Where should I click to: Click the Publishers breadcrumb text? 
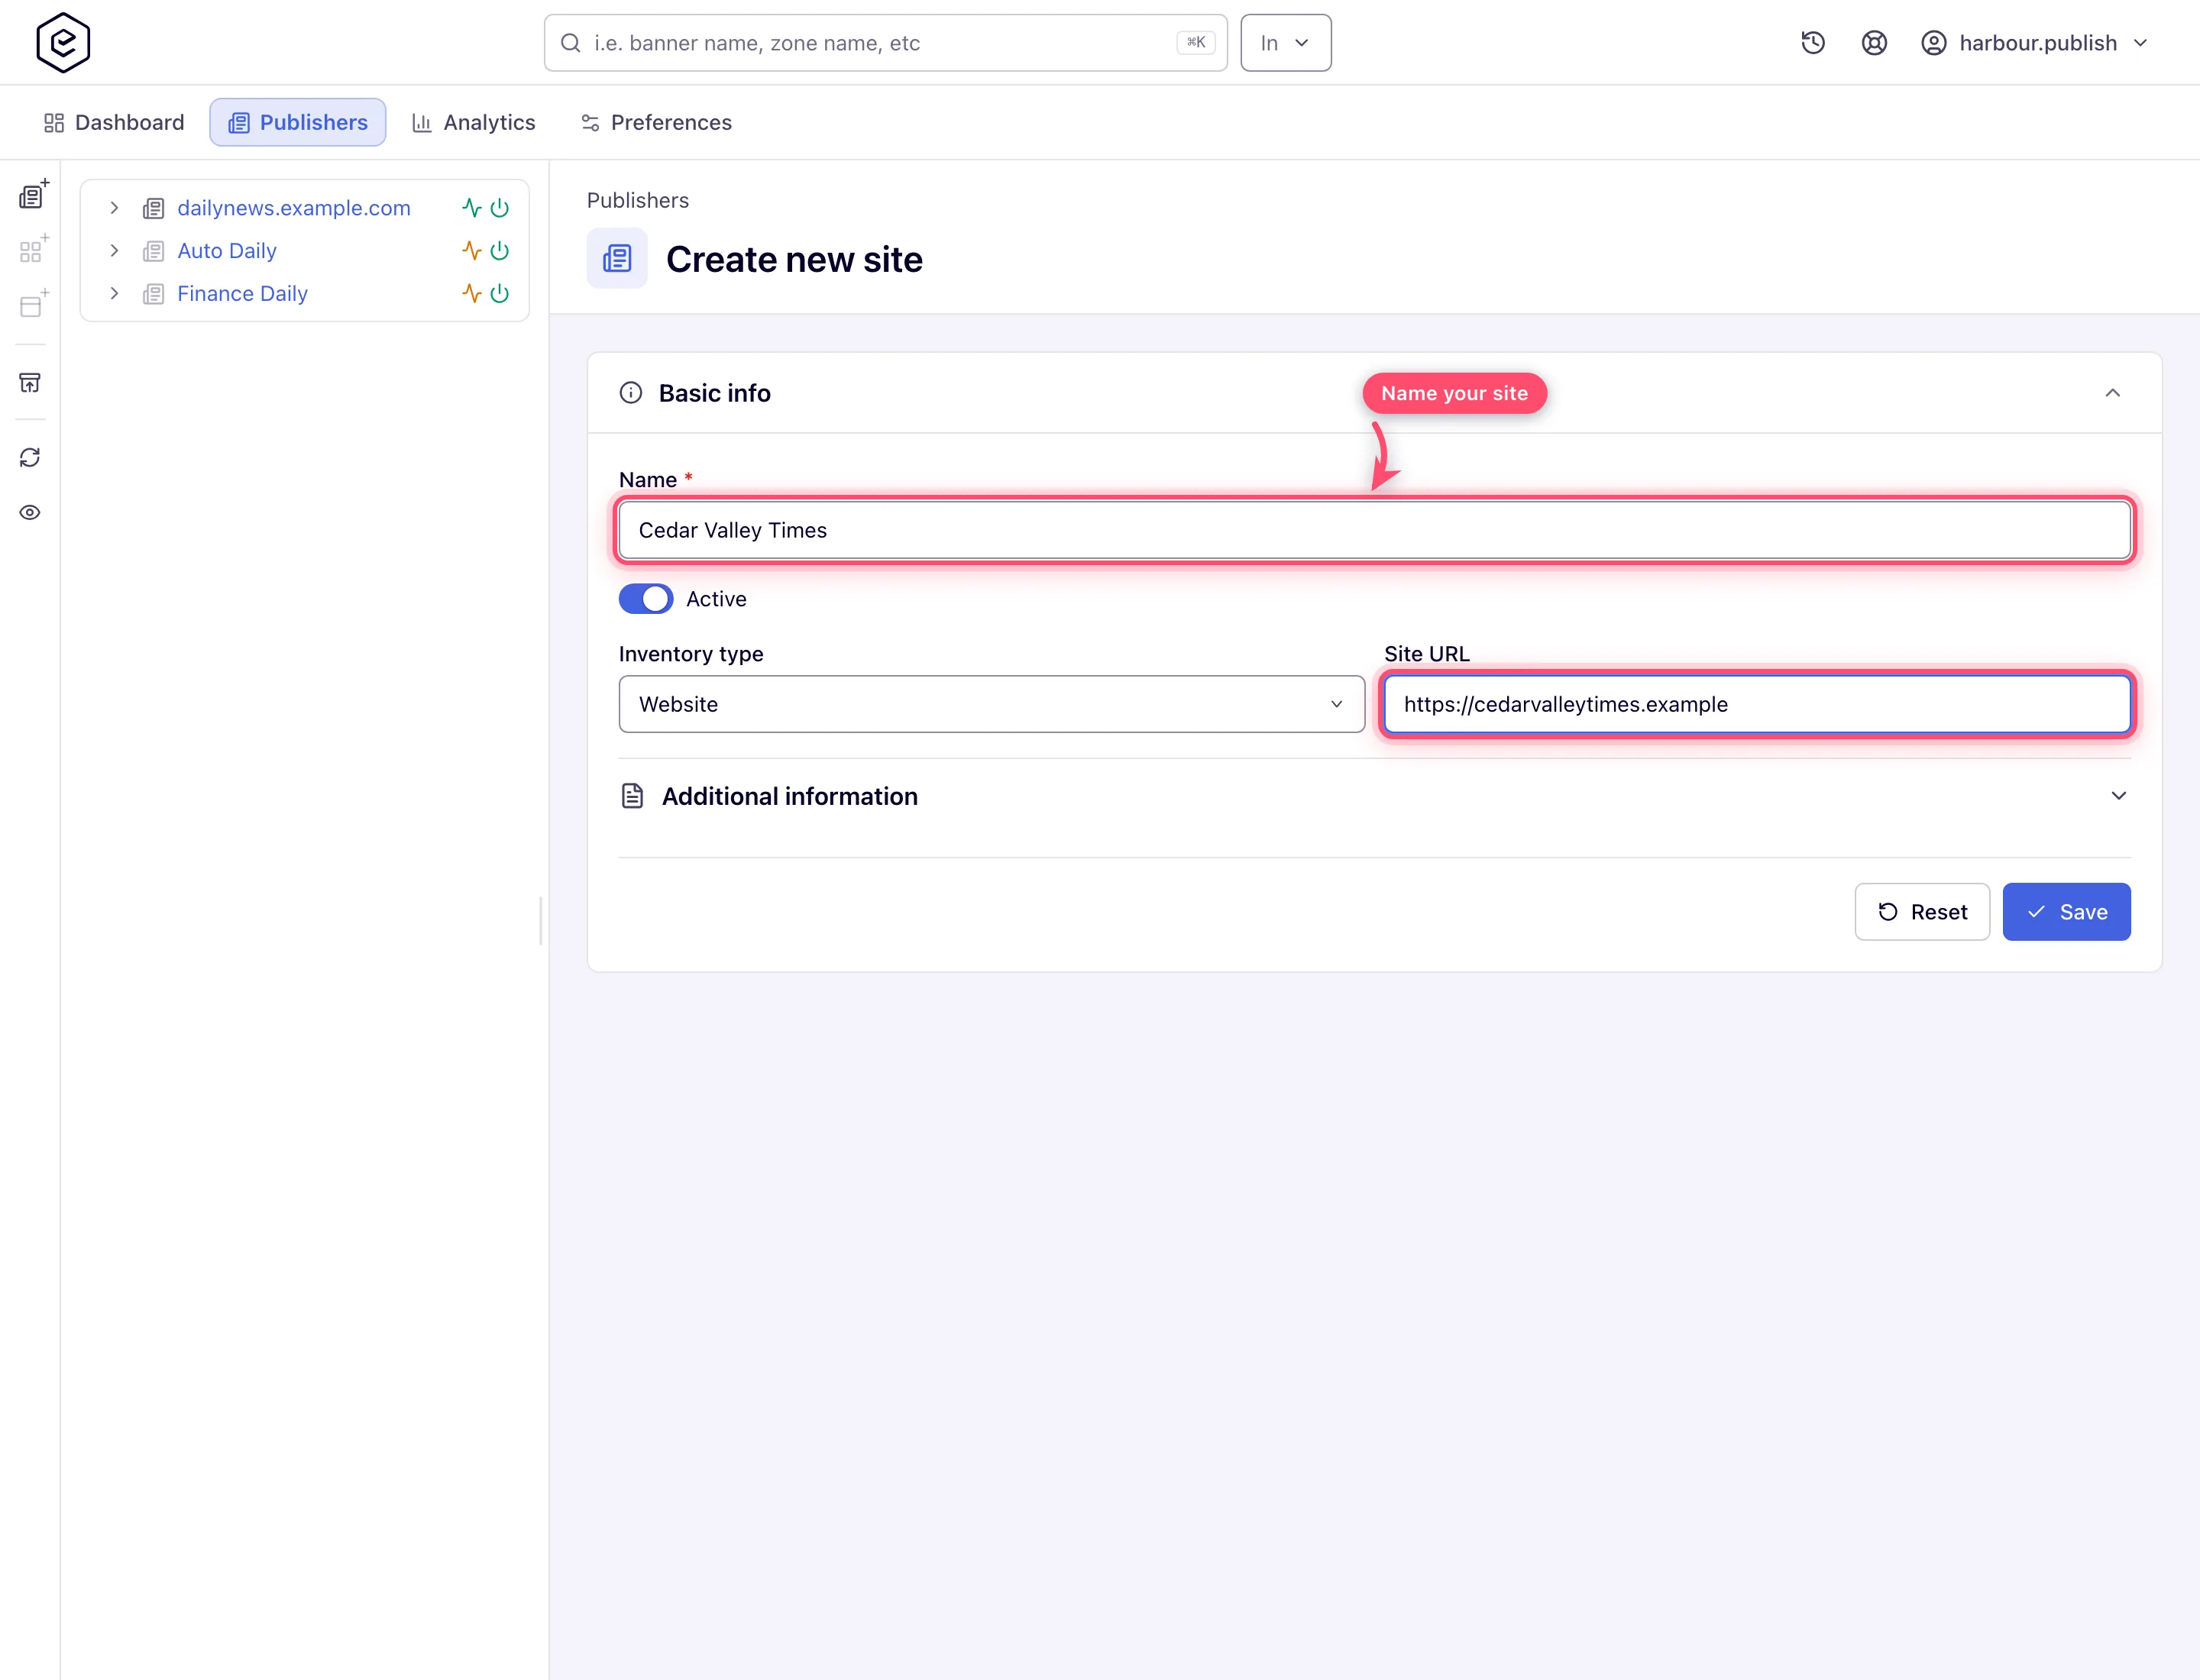tap(637, 200)
